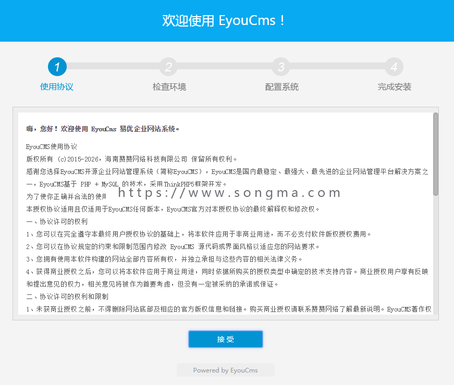Click clause 3、您拥有使用本软件构建的网站全部内容所有权
This screenshot has width=454, height=385.
point(164,259)
